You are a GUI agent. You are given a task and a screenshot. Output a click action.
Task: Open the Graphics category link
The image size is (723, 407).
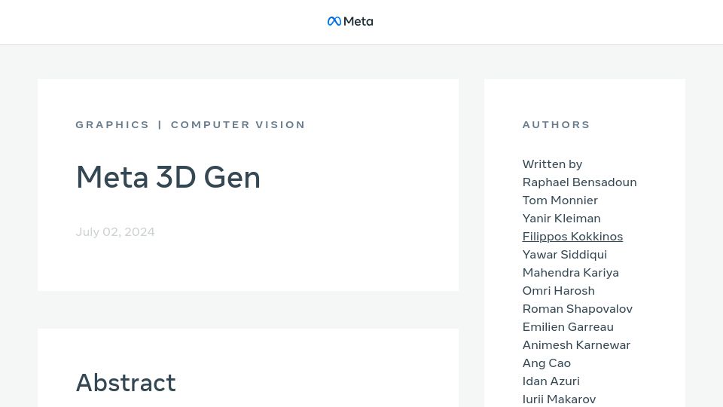pos(112,124)
